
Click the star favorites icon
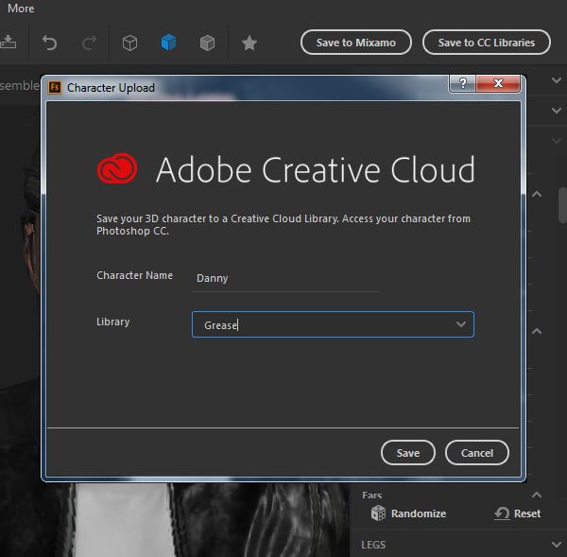(x=249, y=43)
